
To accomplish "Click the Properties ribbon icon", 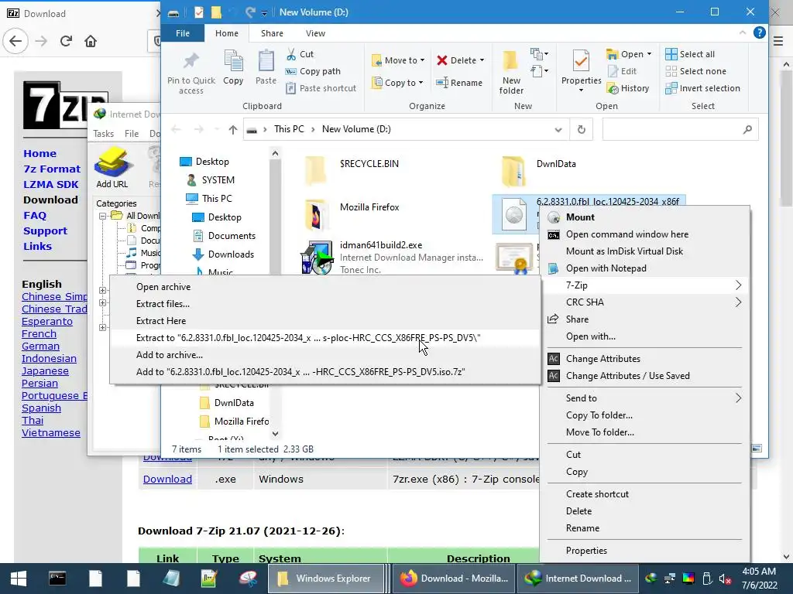I will click(581, 62).
